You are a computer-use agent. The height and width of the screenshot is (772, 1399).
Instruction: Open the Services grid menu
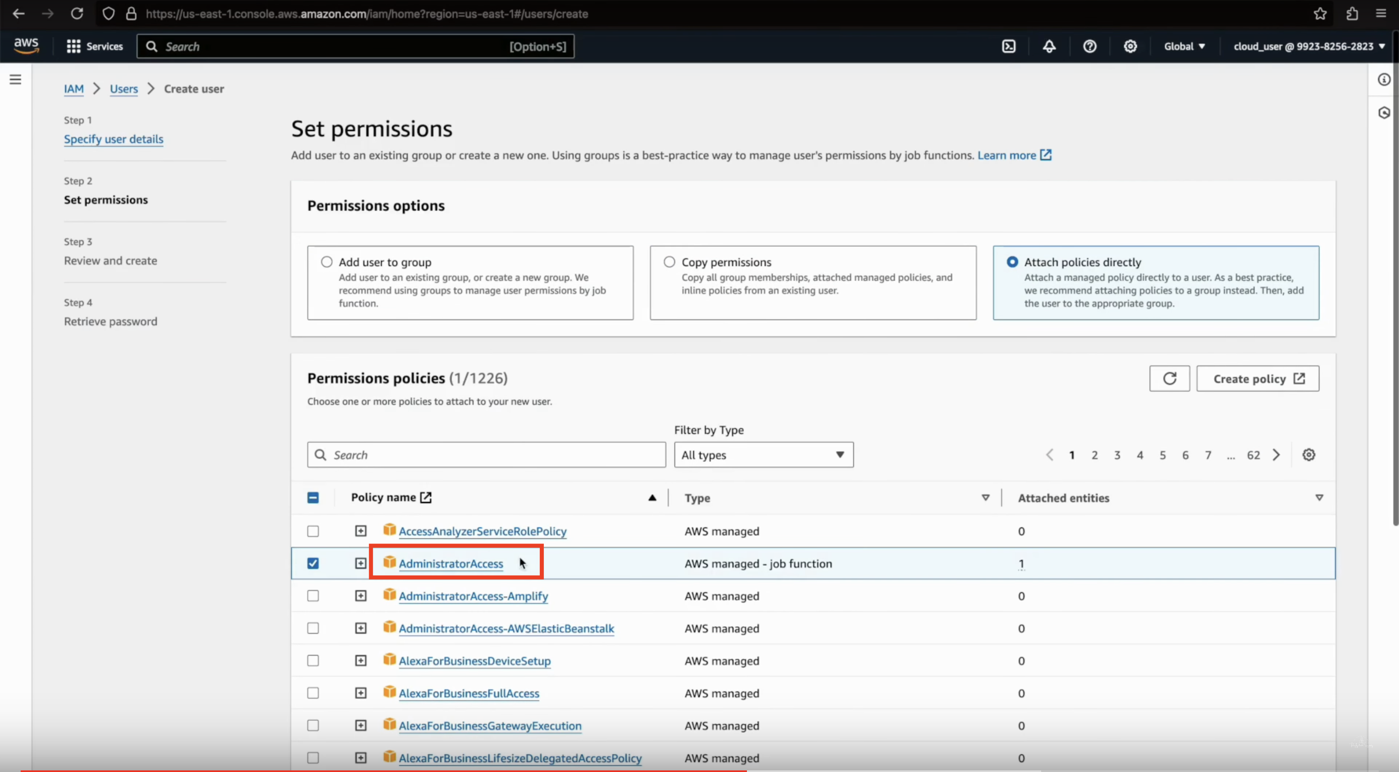pyautogui.click(x=94, y=47)
